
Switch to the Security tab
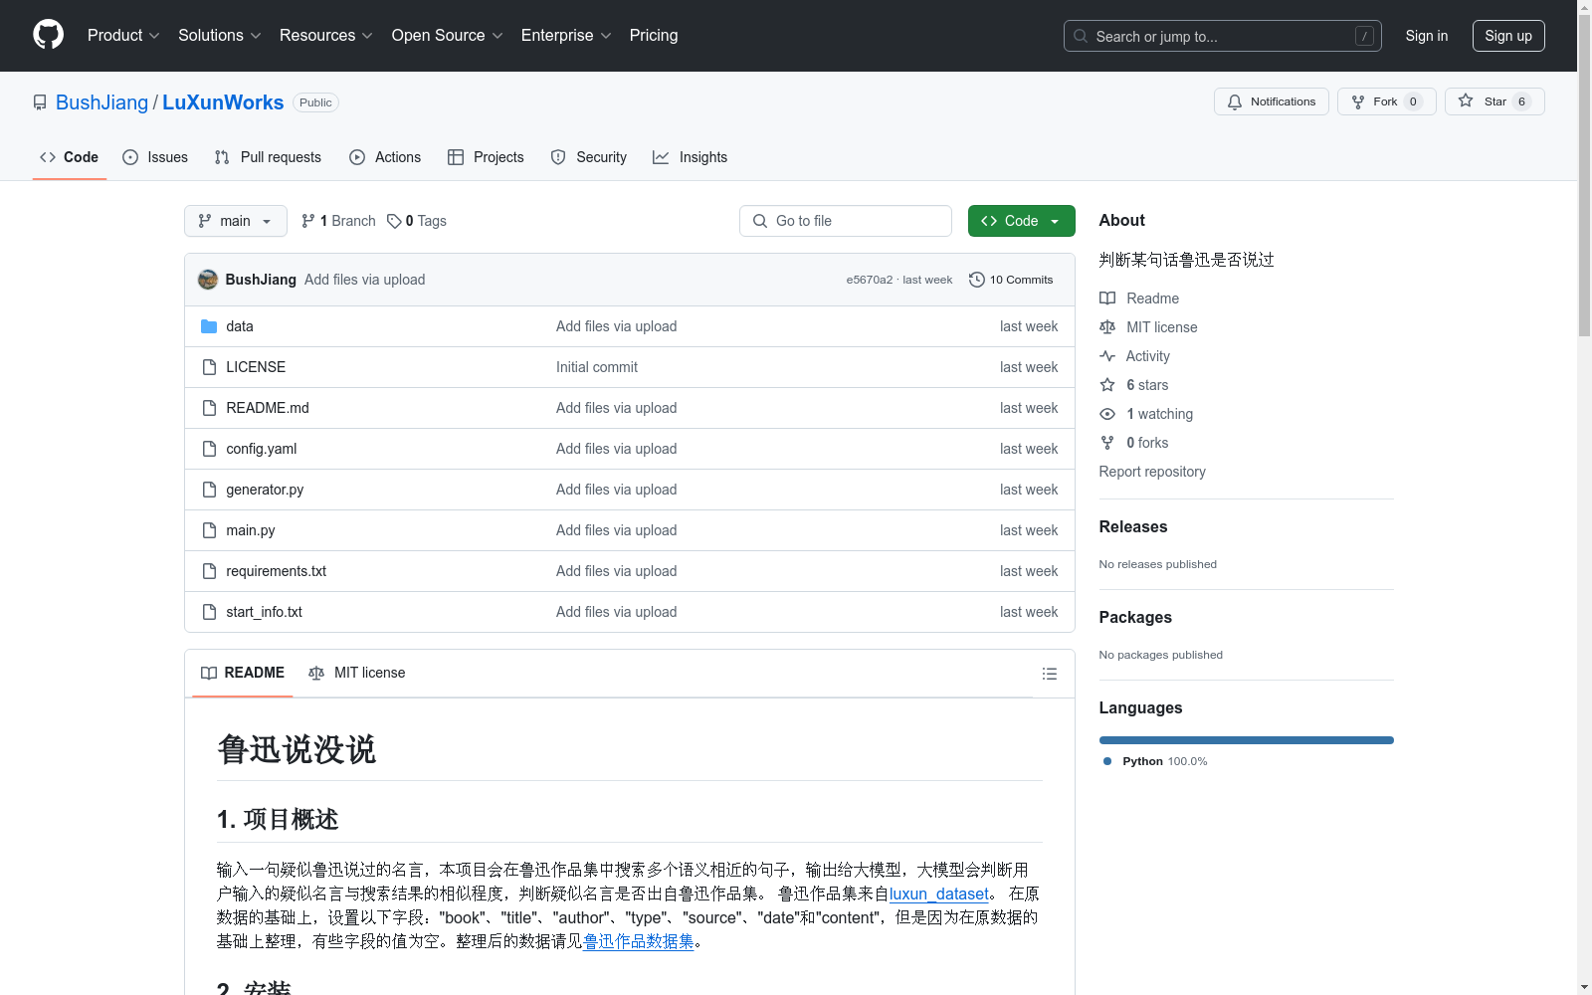[589, 157]
